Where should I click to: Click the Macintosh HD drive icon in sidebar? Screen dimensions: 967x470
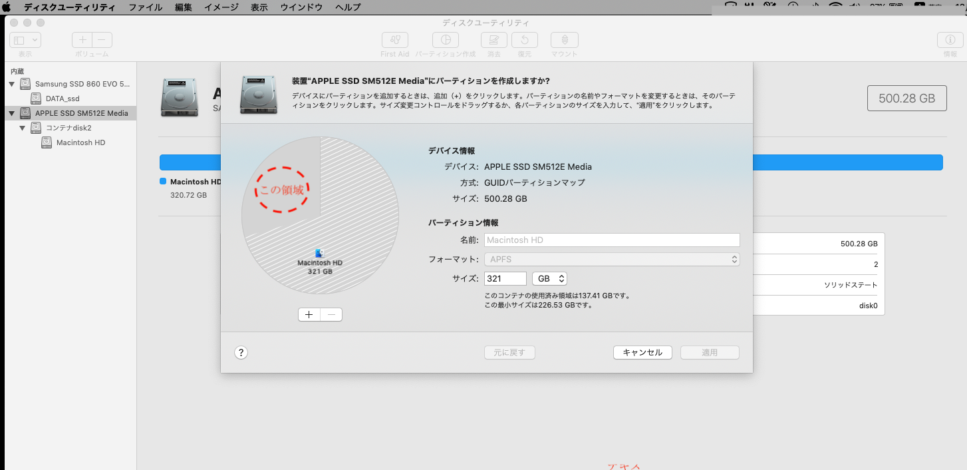pyautogui.click(x=46, y=142)
